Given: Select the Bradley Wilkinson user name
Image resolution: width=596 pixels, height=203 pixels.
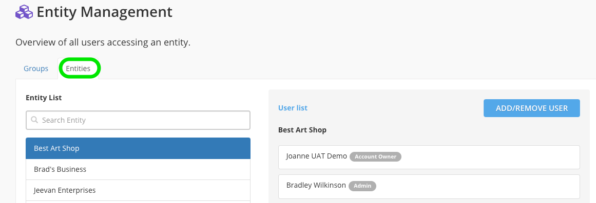Looking at the screenshot, I should [316, 185].
